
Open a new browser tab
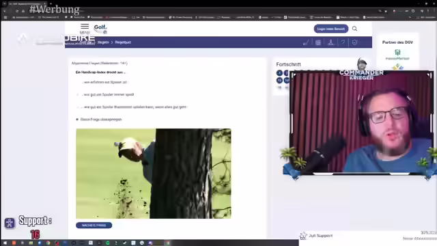click(51, 3)
